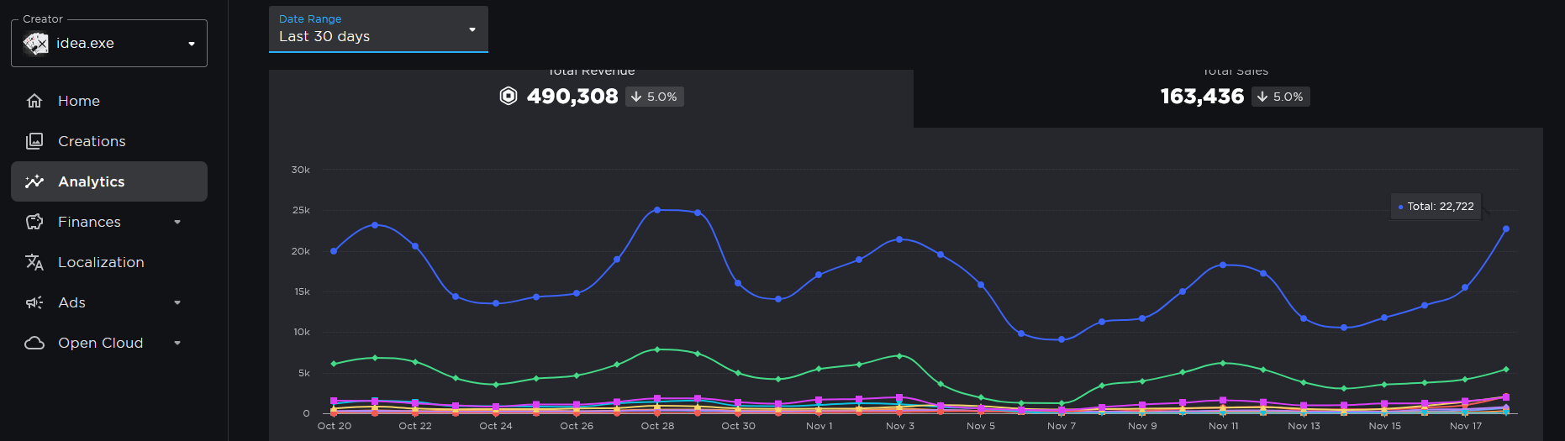Click the 30k y-axis label

[300, 170]
